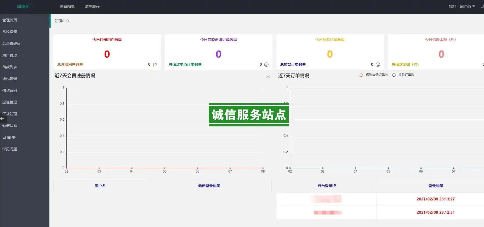Click the 后台登录IP column header
Viewport: 484px width, 227px height.
(326, 186)
